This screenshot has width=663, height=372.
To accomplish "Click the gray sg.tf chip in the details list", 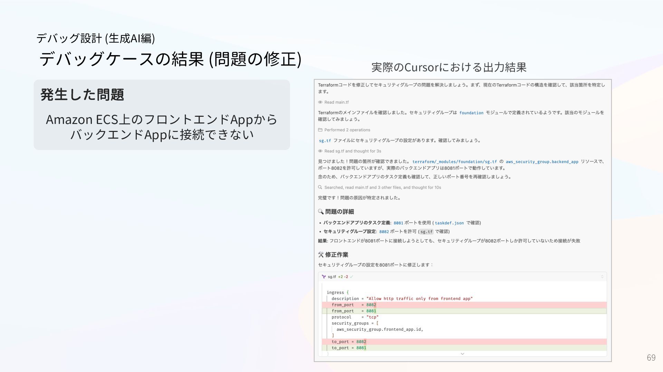I will 426,231.
